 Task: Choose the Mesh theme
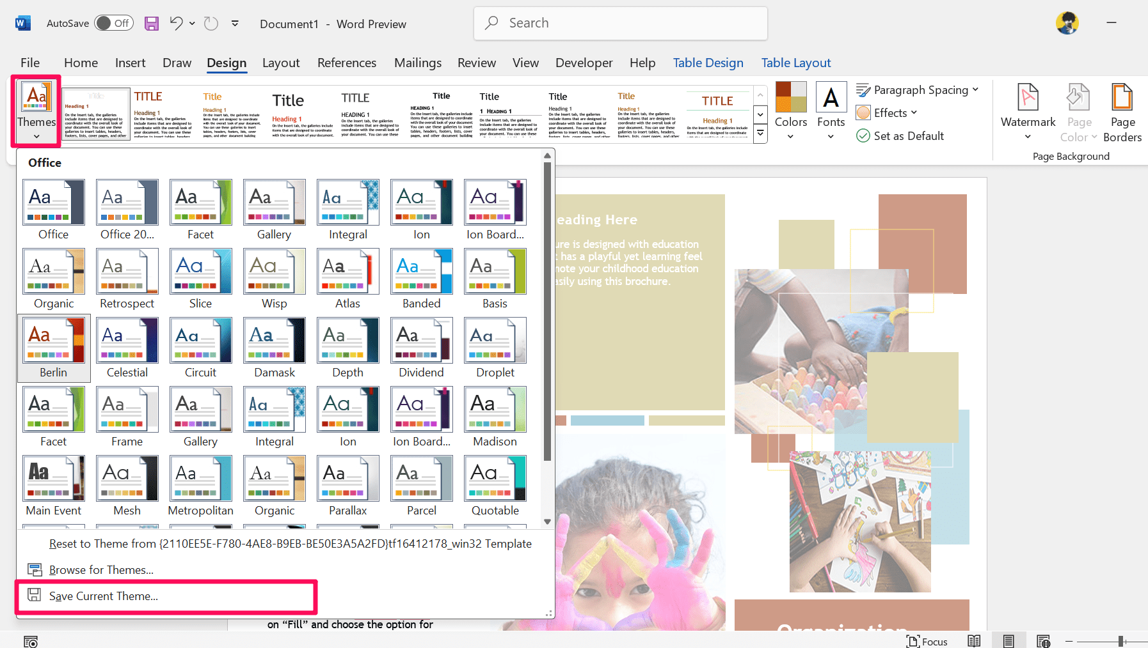(127, 486)
